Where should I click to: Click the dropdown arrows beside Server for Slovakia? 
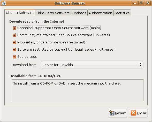point(140,65)
